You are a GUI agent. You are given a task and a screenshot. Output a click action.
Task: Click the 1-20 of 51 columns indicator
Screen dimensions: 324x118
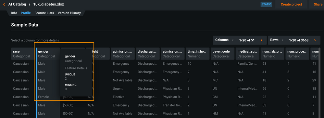(247, 40)
